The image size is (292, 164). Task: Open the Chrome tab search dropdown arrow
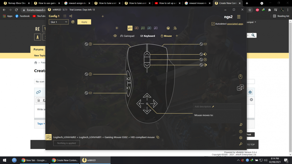(x=262, y=3)
